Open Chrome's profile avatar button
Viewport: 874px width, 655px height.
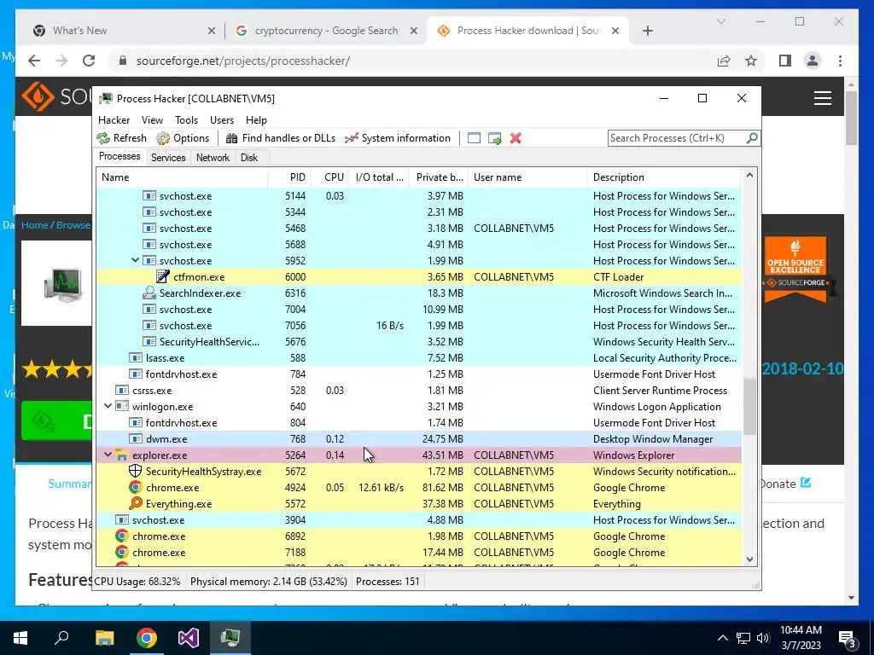(813, 61)
